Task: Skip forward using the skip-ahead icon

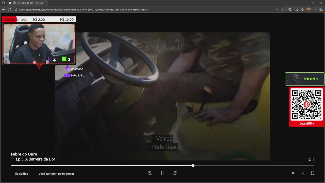Action: coord(175,173)
